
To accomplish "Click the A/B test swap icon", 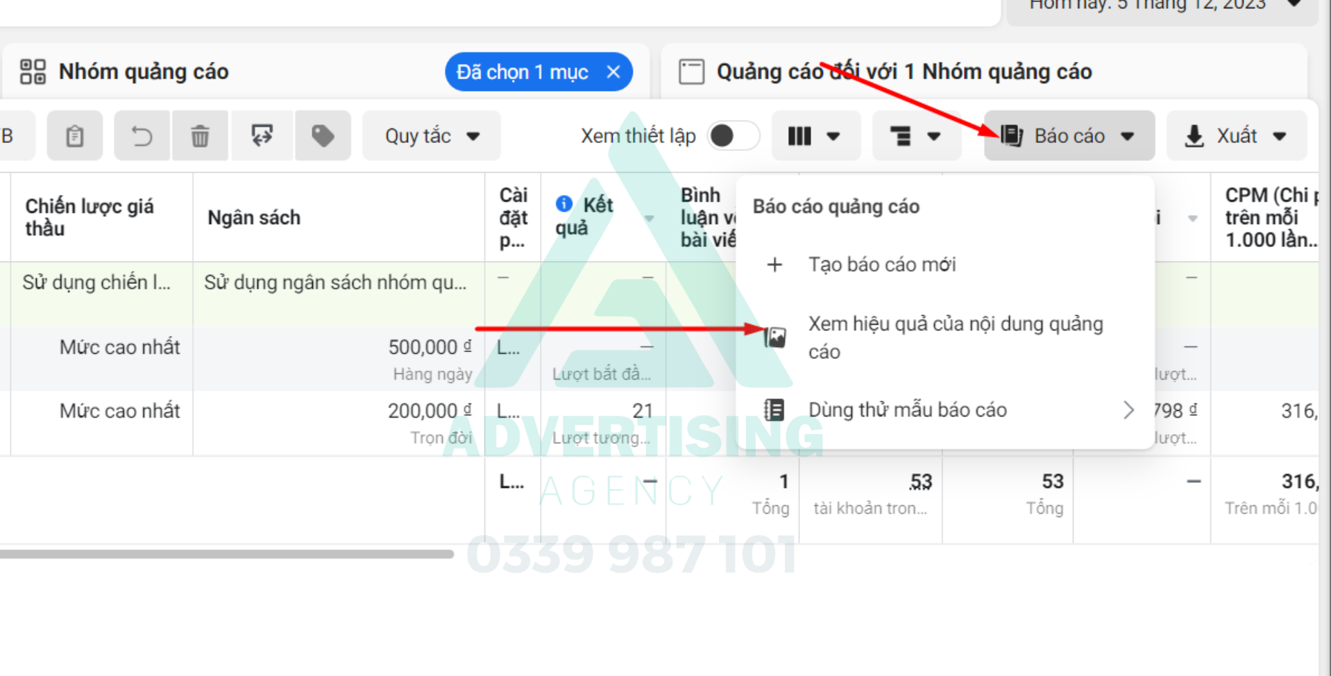I will (262, 136).
